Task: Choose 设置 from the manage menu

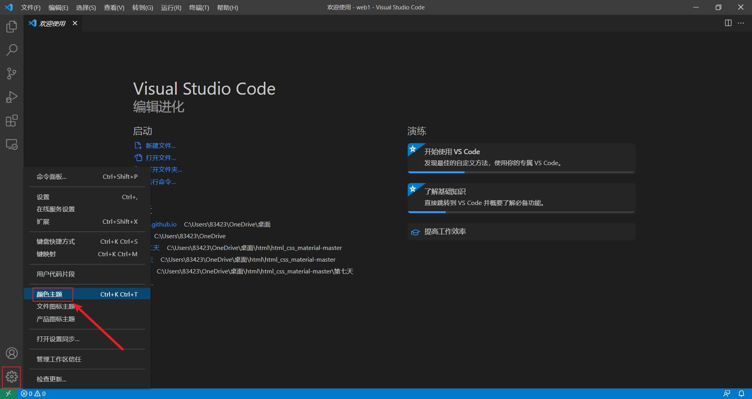Action: point(87,197)
